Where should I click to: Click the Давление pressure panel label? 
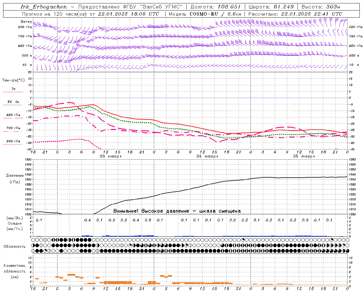pos(15,176)
